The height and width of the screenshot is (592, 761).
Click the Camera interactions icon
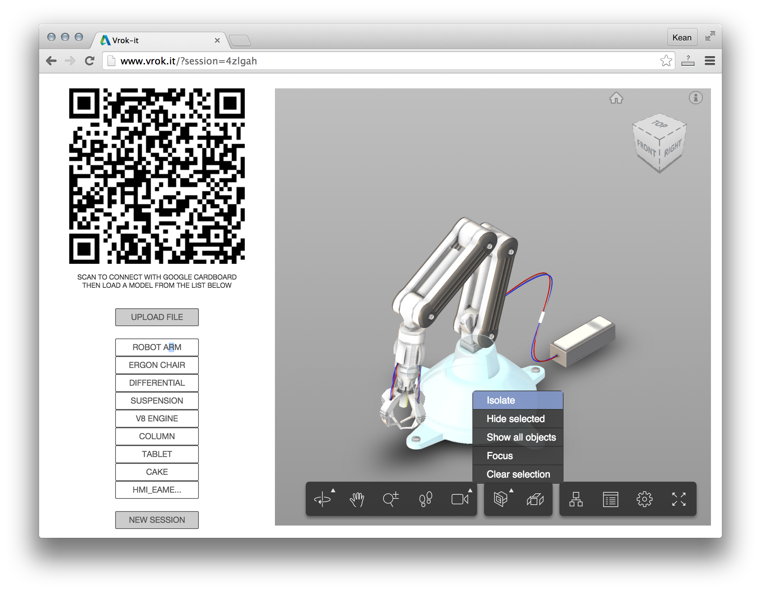click(x=460, y=499)
